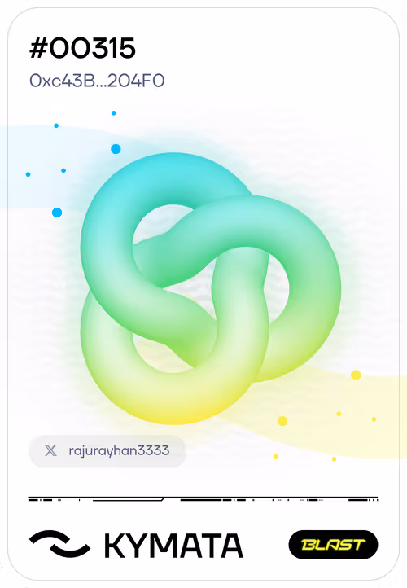Click the largest yellow dot right of the knot
Screen dimensions: 407x588
pos(356,375)
